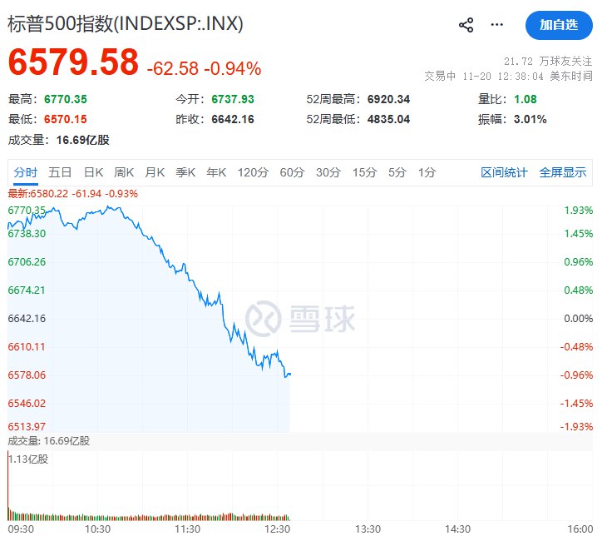Click the 16:00 time axis label
Screen dimensions: 612x551
coord(580,529)
